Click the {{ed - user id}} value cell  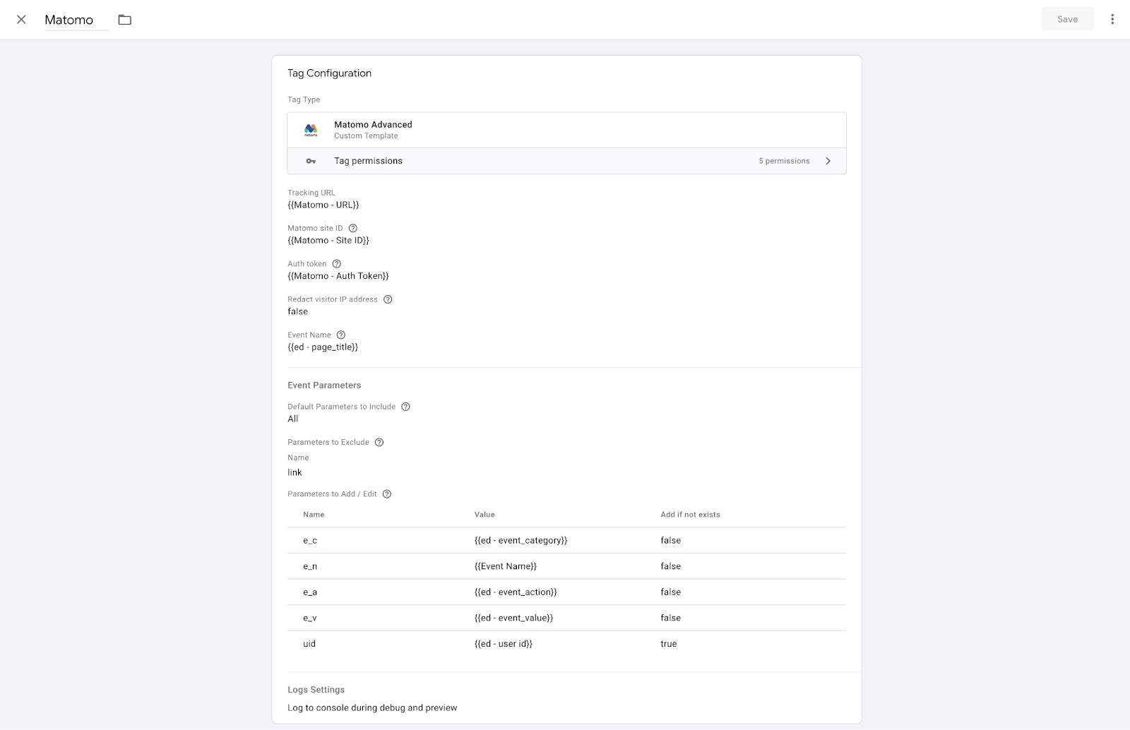point(504,644)
